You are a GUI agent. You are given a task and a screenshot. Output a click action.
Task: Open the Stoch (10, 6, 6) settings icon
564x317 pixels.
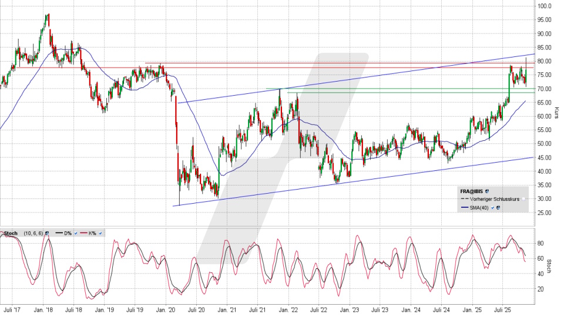pos(47,234)
